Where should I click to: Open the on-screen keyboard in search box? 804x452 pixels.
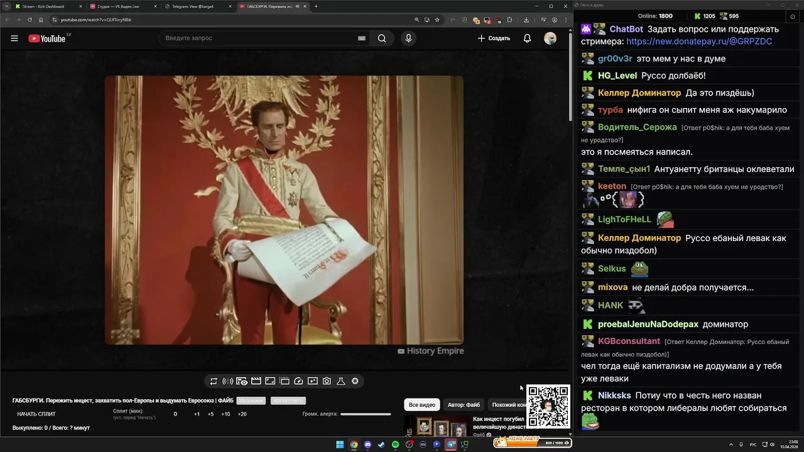pos(362,38)
